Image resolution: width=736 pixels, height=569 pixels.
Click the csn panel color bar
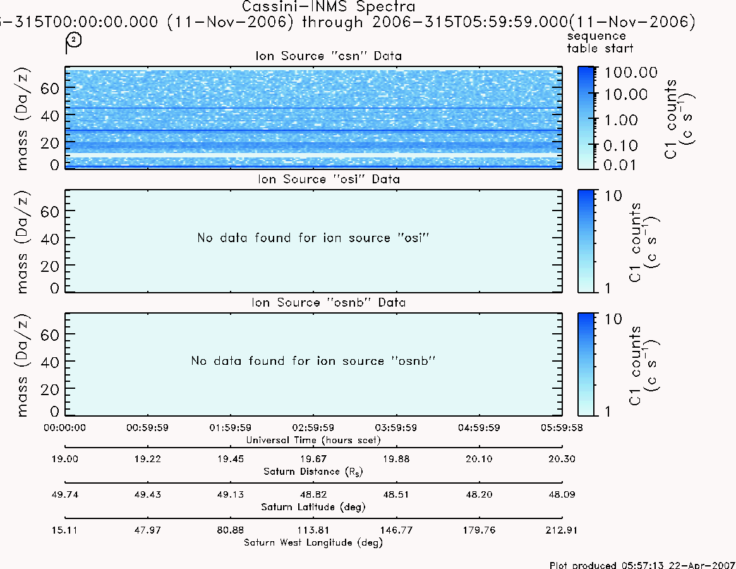tap(586, 118)
